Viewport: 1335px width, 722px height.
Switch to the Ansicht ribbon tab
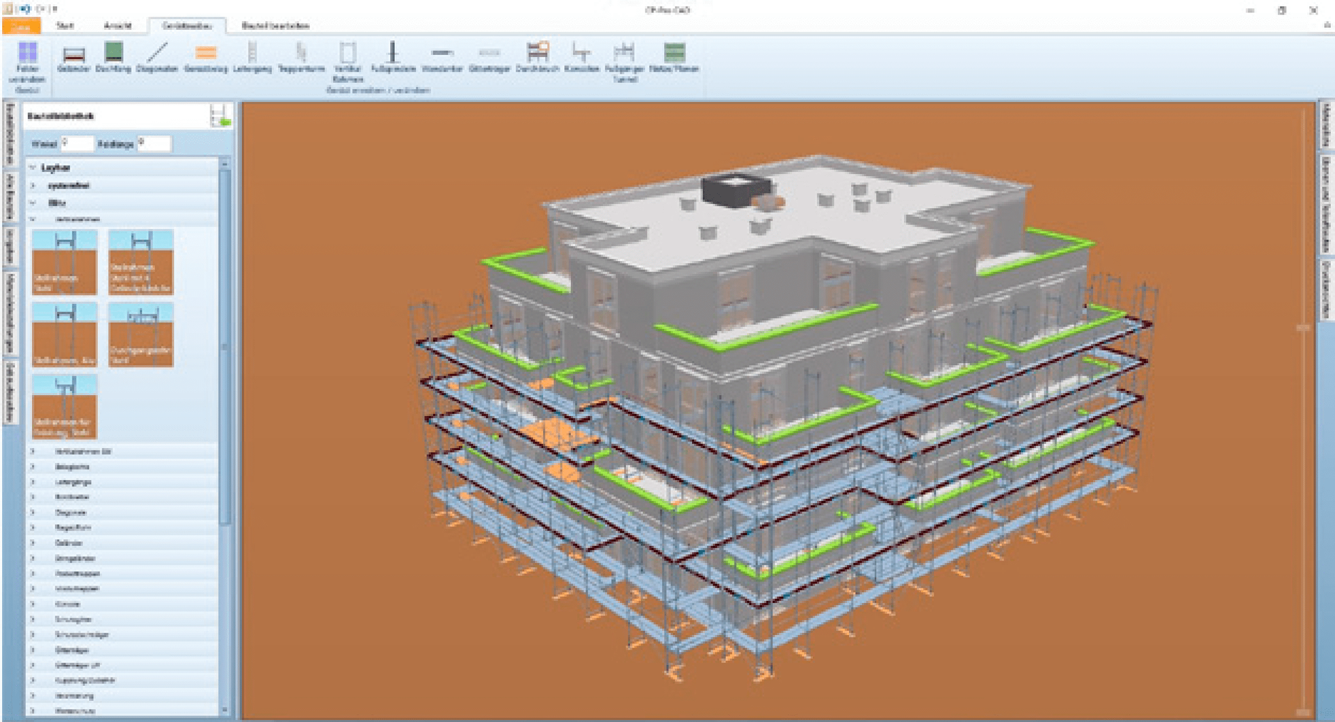click(x=117, y=26)
